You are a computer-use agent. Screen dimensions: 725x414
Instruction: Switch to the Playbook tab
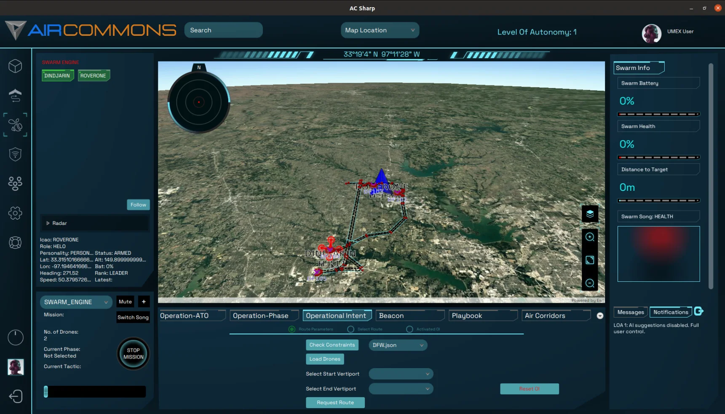[x=483, y=315]
